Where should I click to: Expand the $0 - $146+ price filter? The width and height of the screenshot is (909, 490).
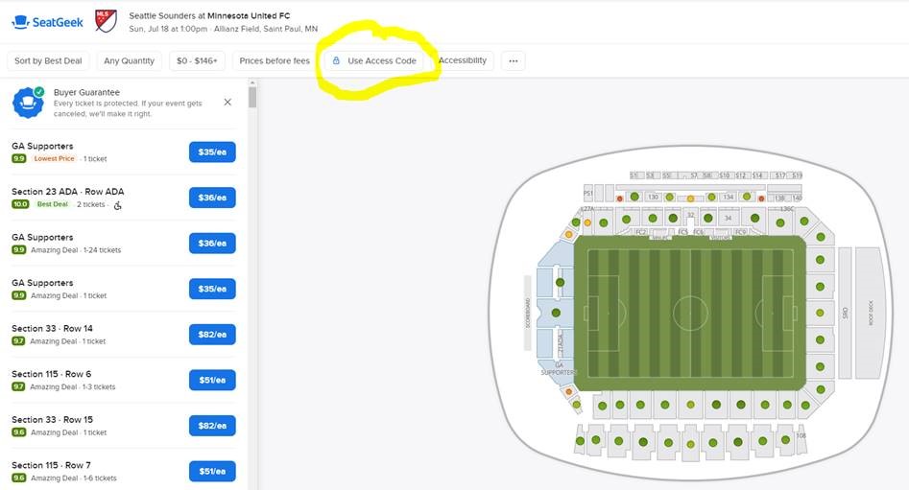click(x=197, y=60)
